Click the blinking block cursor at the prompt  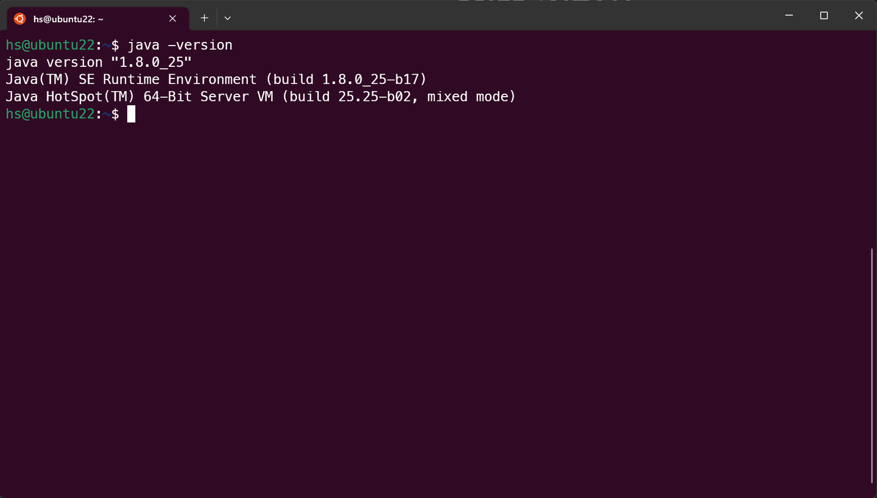coord(132,114)
